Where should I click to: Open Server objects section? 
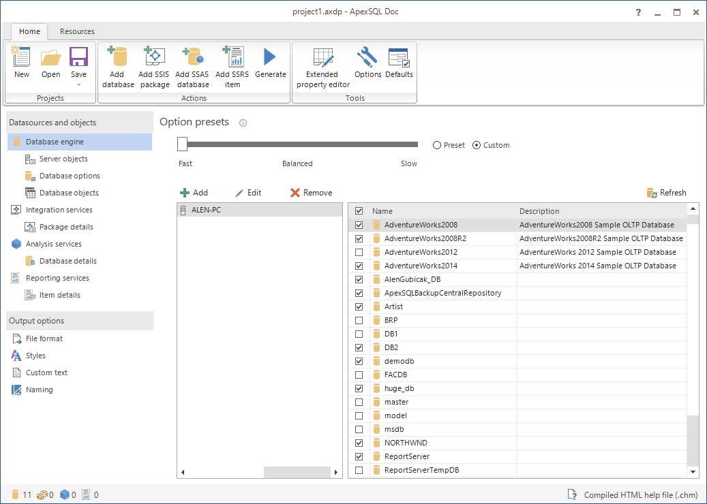pyautogui.click(x=63, y=159)
